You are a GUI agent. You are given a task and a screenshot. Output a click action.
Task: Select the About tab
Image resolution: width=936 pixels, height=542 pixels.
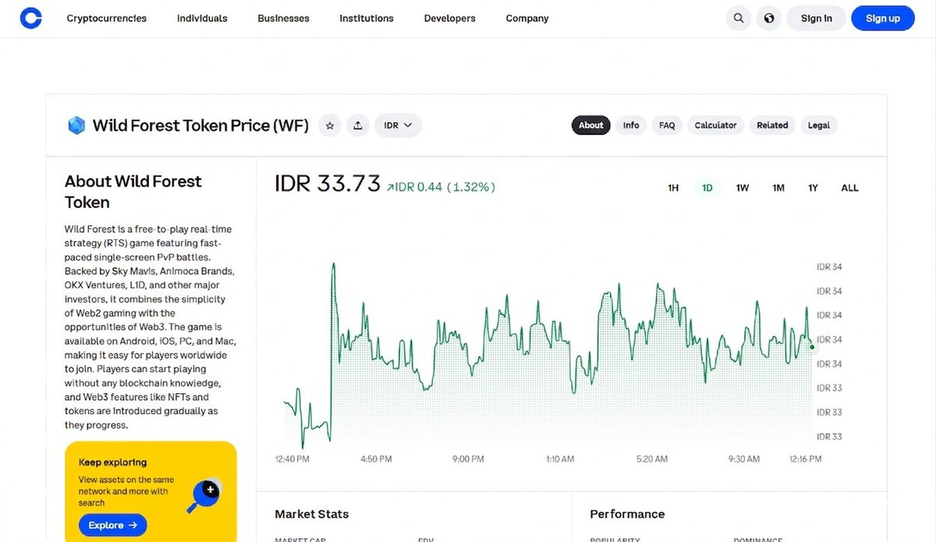click(591, 125)
